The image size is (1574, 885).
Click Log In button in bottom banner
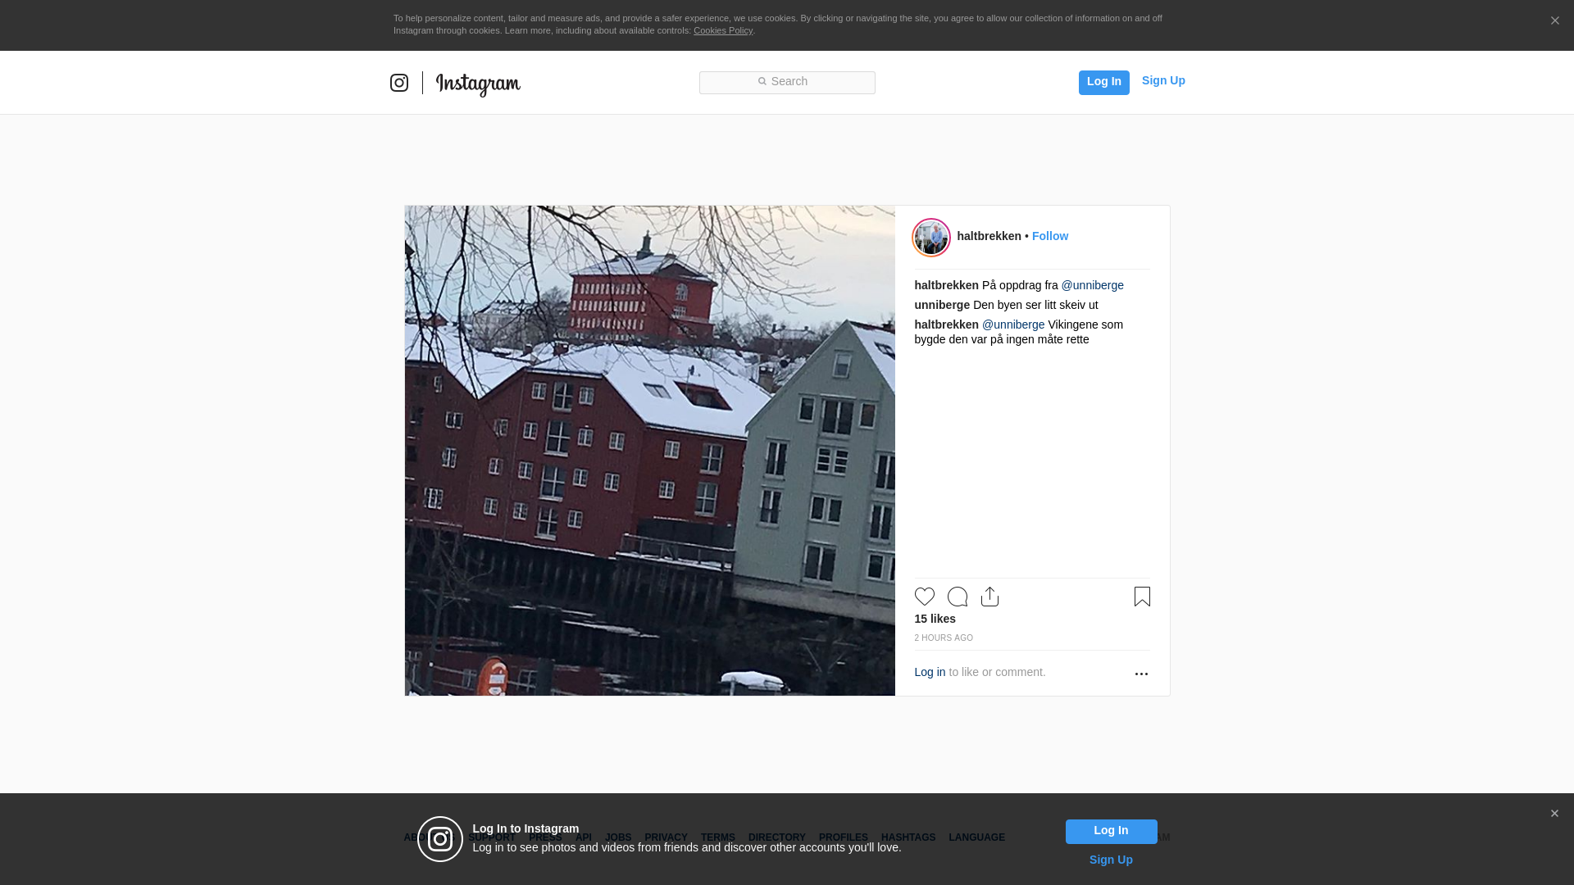1111,832
